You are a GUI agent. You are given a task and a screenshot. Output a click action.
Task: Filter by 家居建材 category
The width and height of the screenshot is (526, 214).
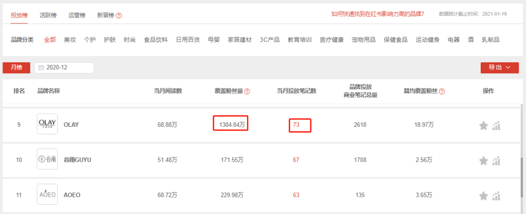pyautogui.click(x=240, y=40)
